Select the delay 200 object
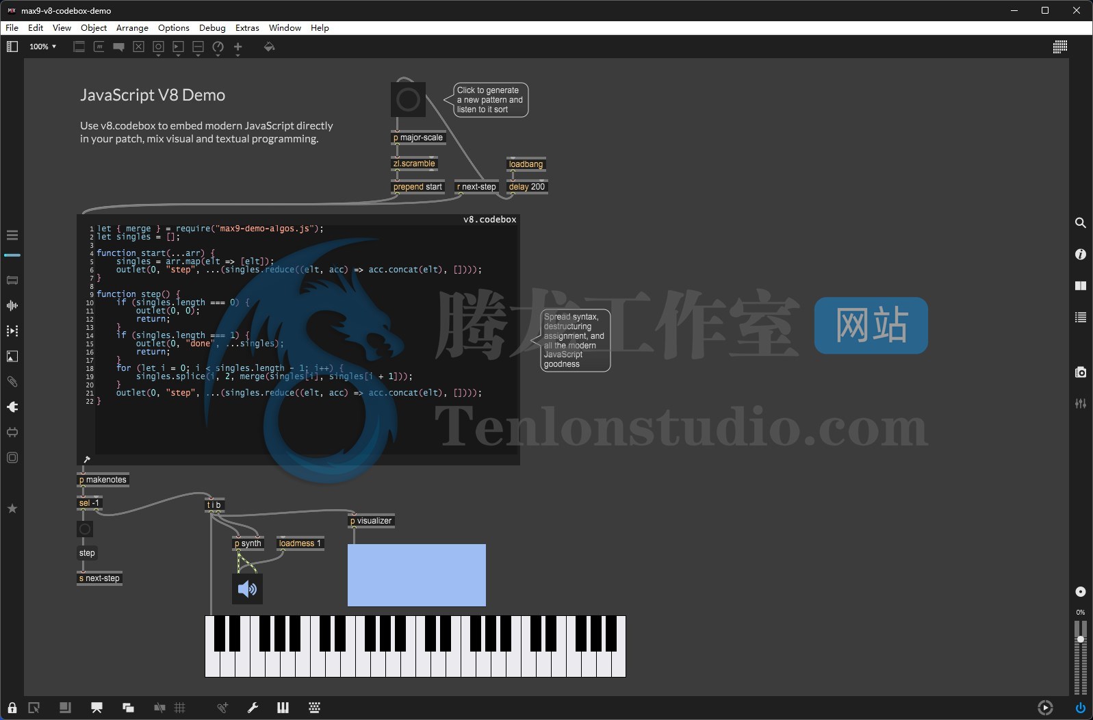The width and height of the screenshot is (1093, 720). pyautogui.click(x=527, y=187)
